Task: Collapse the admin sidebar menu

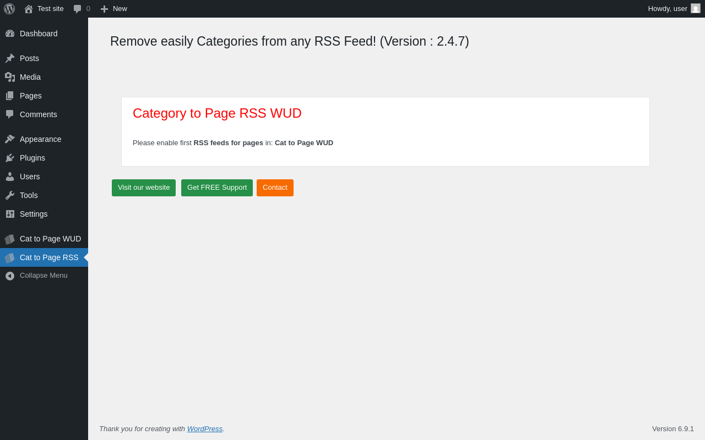Action: pos(44,276)
